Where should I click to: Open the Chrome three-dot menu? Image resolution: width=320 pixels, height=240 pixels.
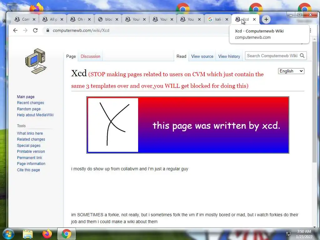(310, 30)
